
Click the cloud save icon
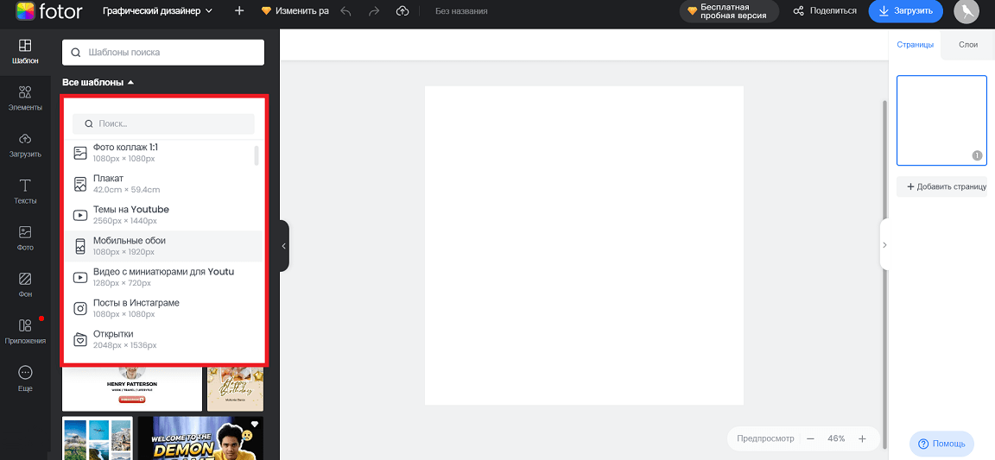point(402,10)
